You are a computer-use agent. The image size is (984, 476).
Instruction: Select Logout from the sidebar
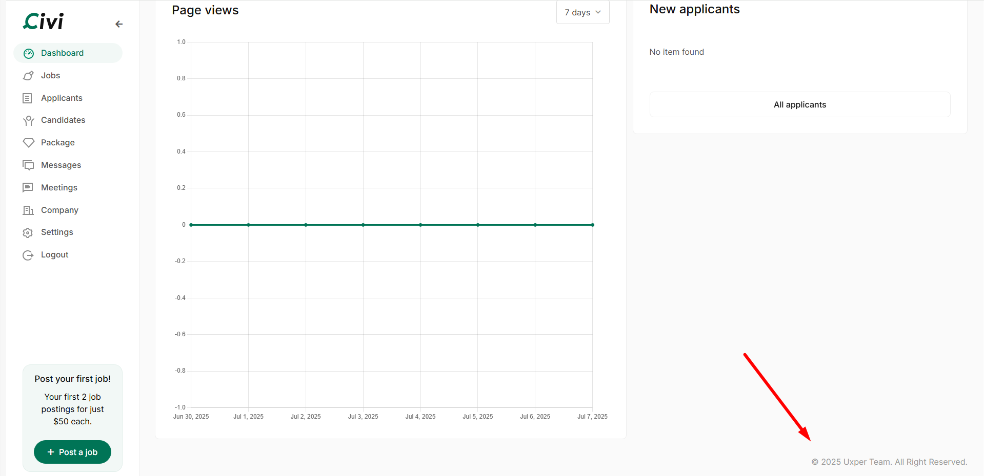[54, 255]
